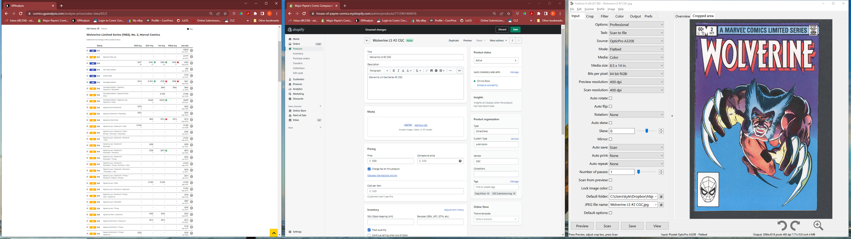The image size is (851, 239).
Task: Show HTML code view of description
Action: tap(460, 71)
